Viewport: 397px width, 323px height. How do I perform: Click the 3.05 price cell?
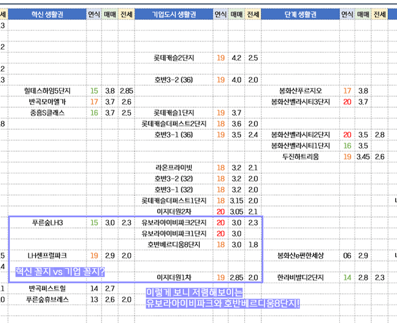pos(236,212)
